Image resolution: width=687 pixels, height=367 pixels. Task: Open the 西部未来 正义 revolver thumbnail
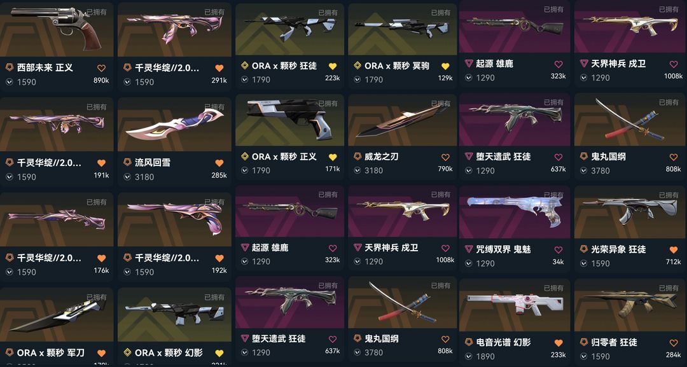click(x=56, y=28)
